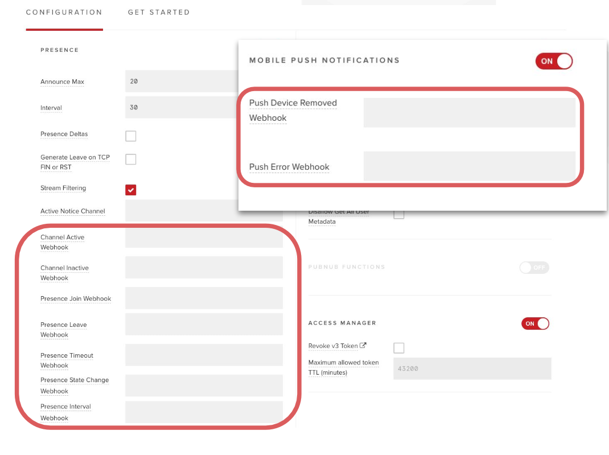Switch to the CONFIGURATION tab
The image size is (609, 455).
click(x=64, y=12)
